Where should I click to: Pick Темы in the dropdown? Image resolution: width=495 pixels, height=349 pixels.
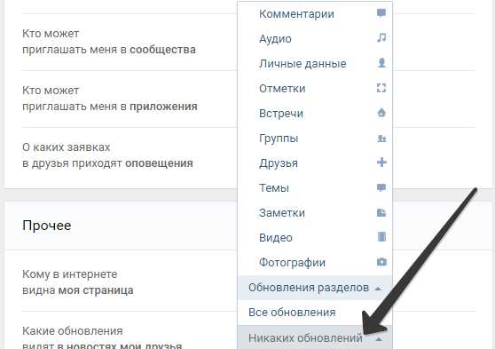coord(315,188)
